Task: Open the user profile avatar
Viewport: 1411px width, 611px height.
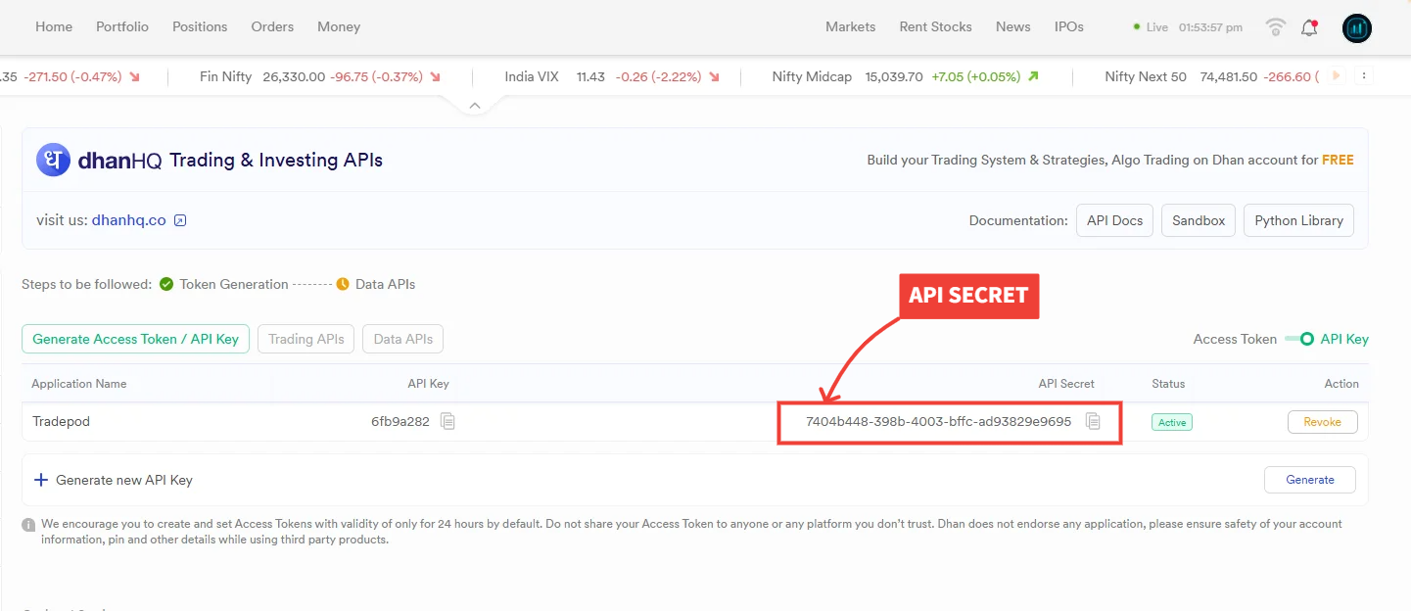Action: coord(1357,28)
